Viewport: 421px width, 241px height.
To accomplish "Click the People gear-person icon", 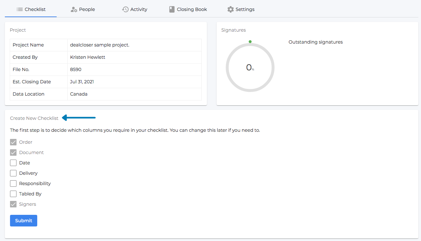I will pyautogui.click(x=74, y=9).
